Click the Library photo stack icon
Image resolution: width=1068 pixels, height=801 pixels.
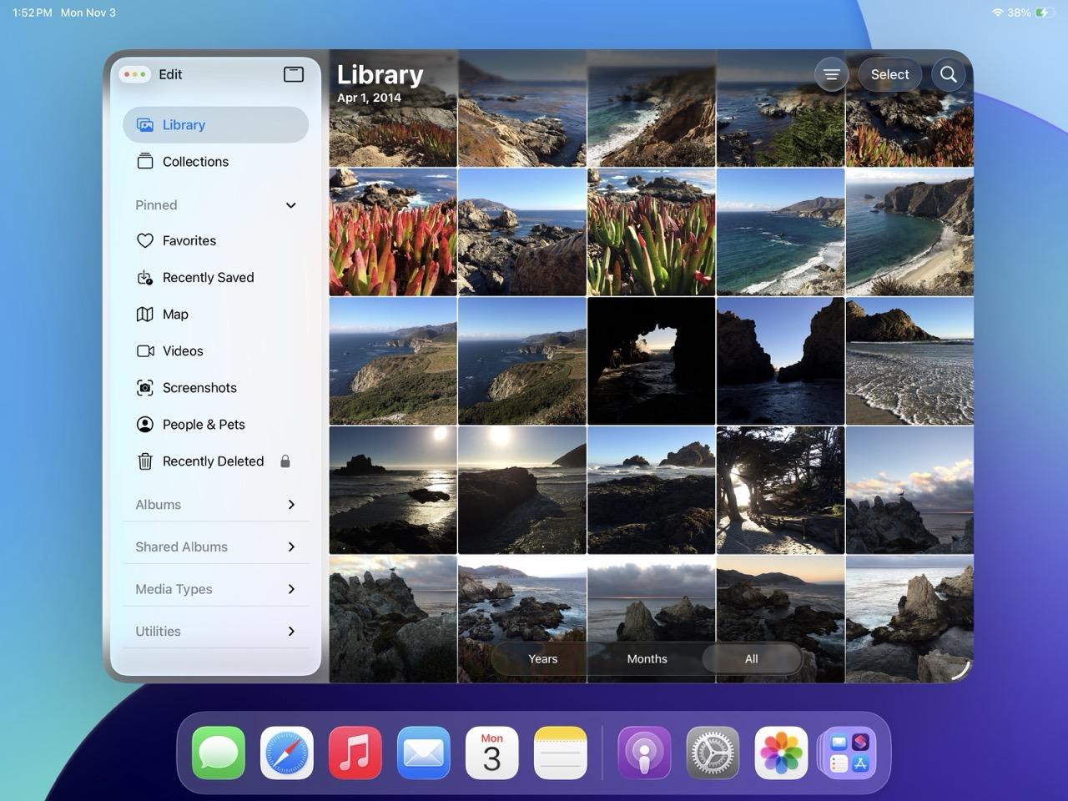pos(145,125)
